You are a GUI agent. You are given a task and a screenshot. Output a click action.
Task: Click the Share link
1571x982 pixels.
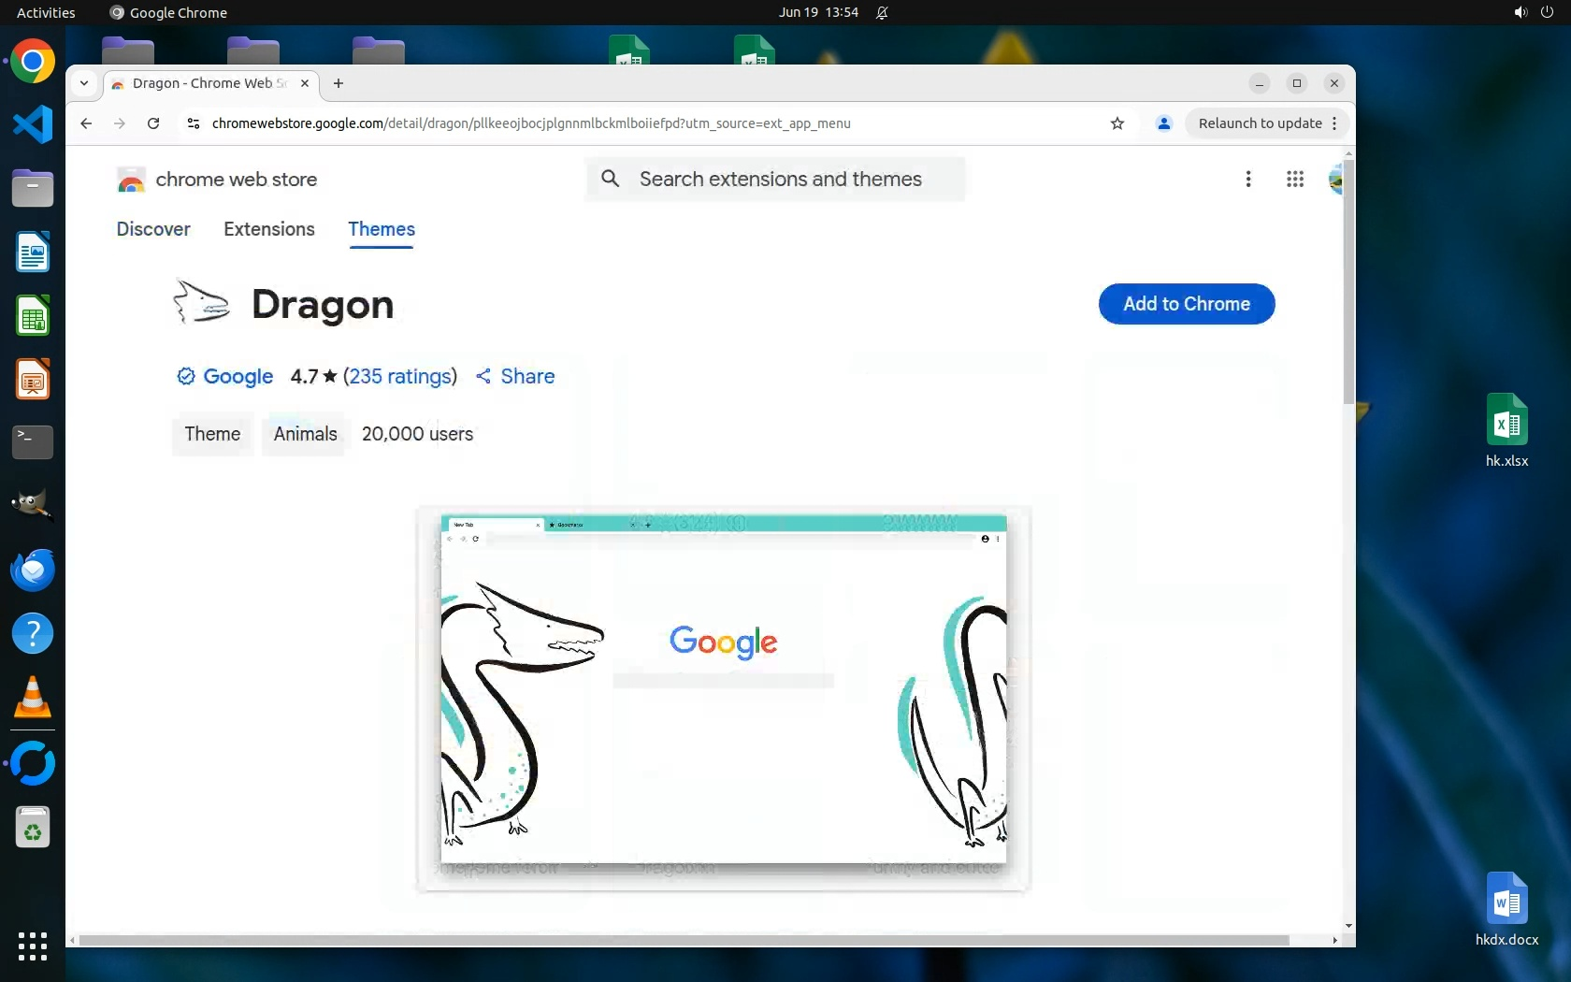coord(515,376)
